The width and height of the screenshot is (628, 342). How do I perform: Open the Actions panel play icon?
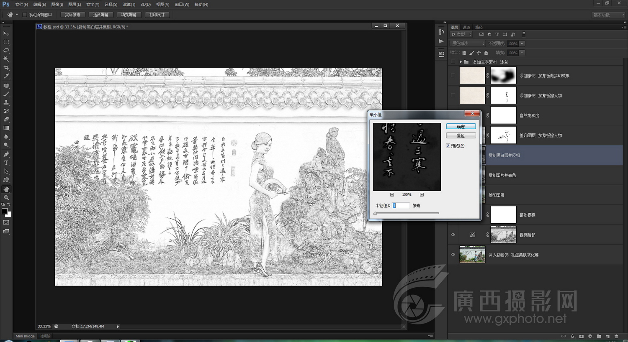(441, 41)
